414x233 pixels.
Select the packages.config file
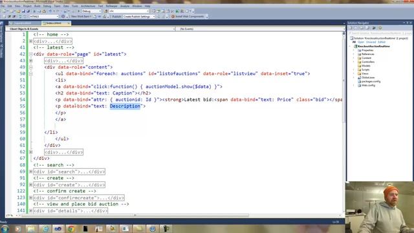coord(369,82)
